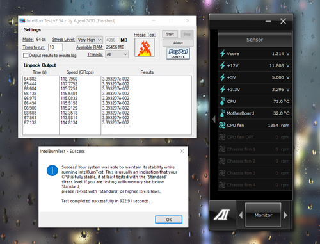Click the Time (s) column header
This screenshot has height=244, width=320.
point(40,72)
